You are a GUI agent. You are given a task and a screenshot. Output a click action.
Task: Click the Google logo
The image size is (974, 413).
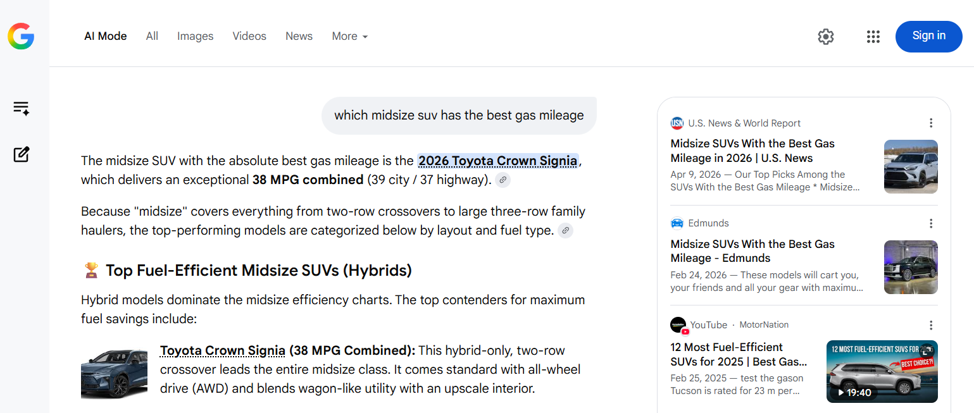(x=21, y=36)
